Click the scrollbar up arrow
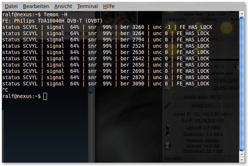This screenshot has width=248, height=166. click(x=242, y=14)
